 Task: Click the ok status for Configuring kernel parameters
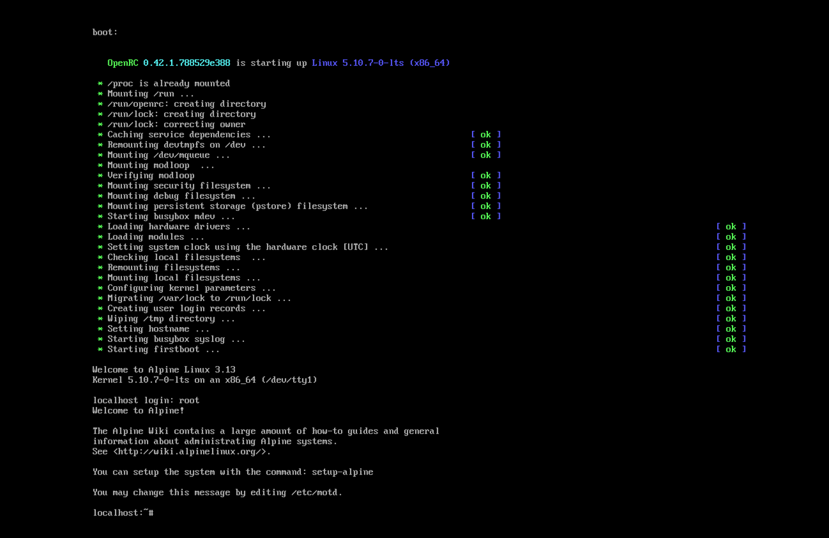click(x=731, y=288)
